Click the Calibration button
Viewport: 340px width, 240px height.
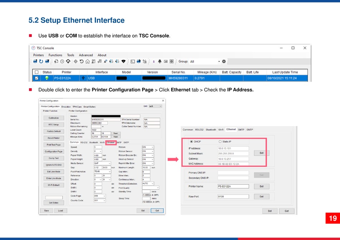[54, 118]
